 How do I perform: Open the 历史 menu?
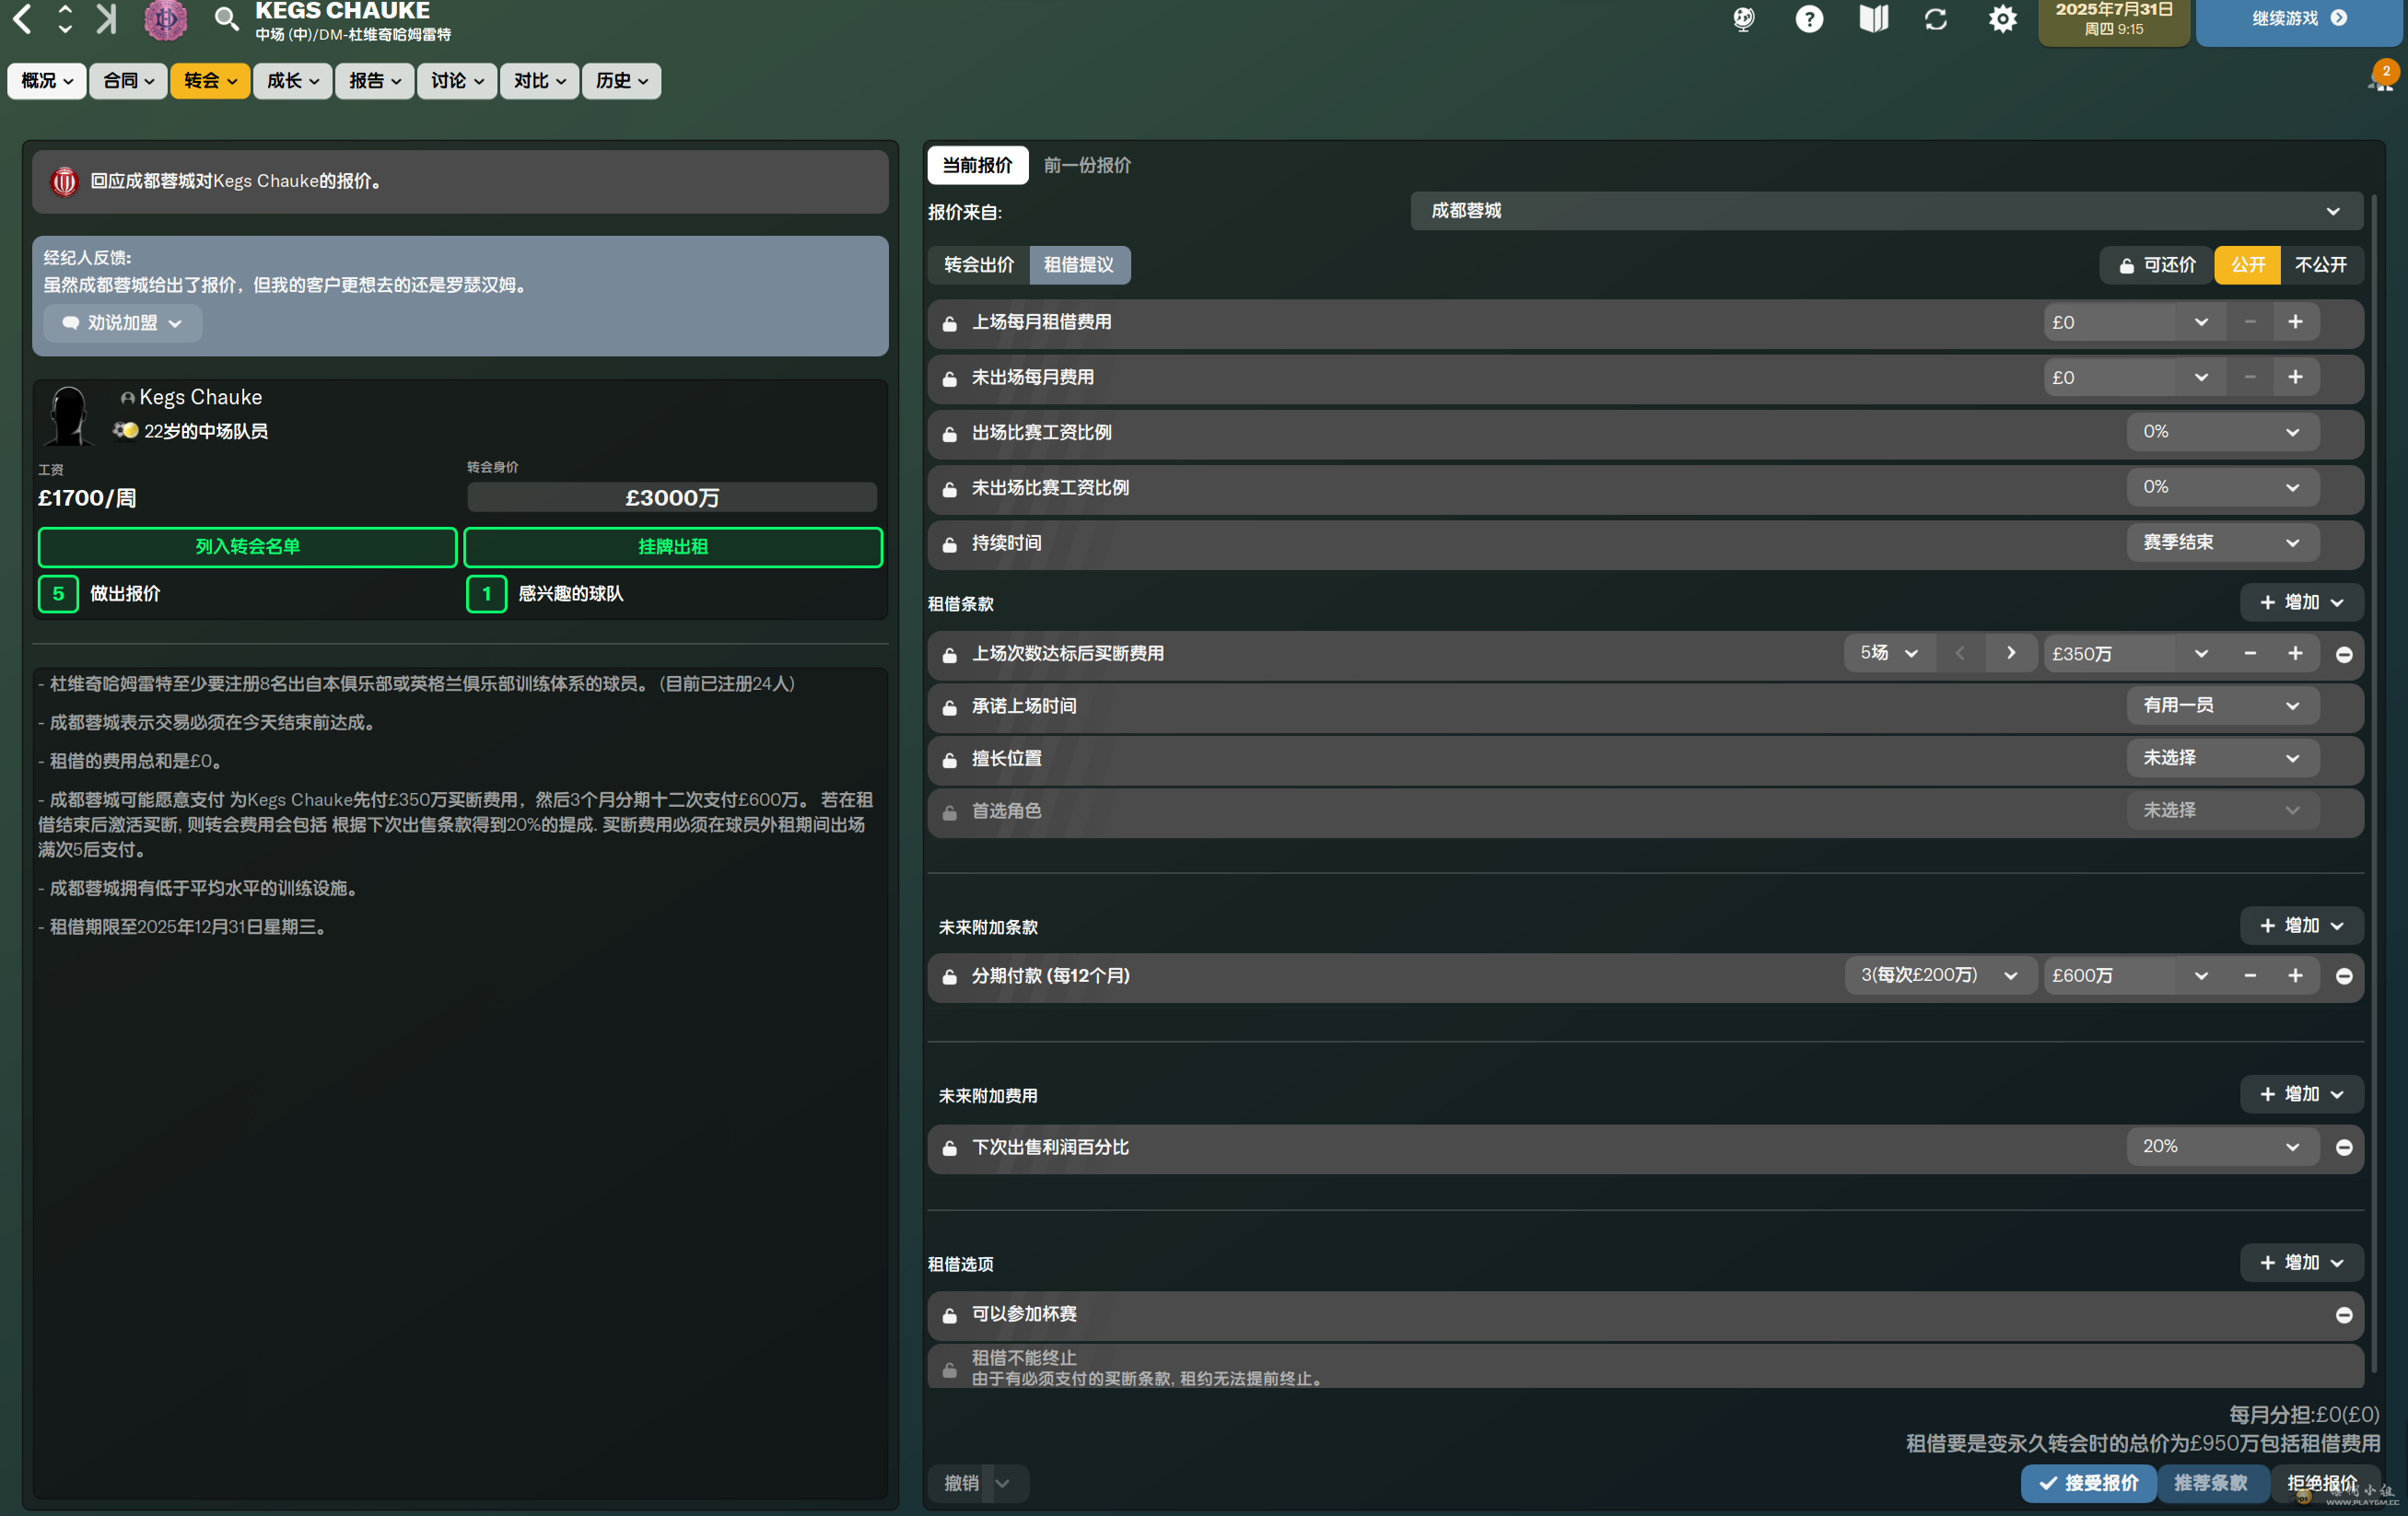[x=622, y=81]
